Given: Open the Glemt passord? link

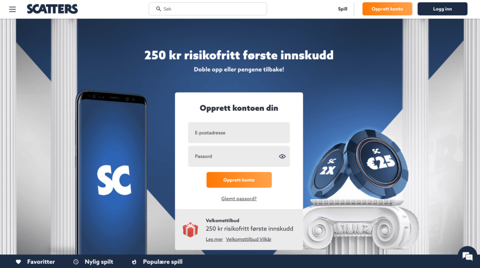Looking at the screenshot, I should (239, 199).
